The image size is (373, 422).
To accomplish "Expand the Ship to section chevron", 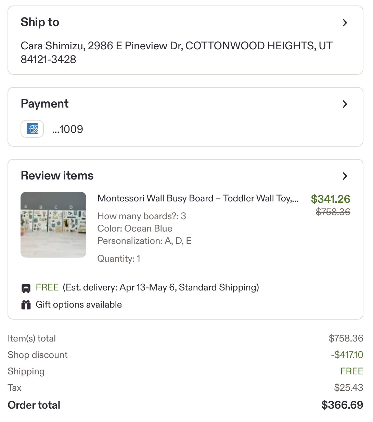I will (x=345, y=23).
